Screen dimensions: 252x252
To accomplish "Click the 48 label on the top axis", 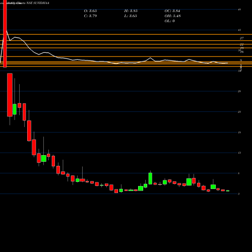I will tap(239, 10).
